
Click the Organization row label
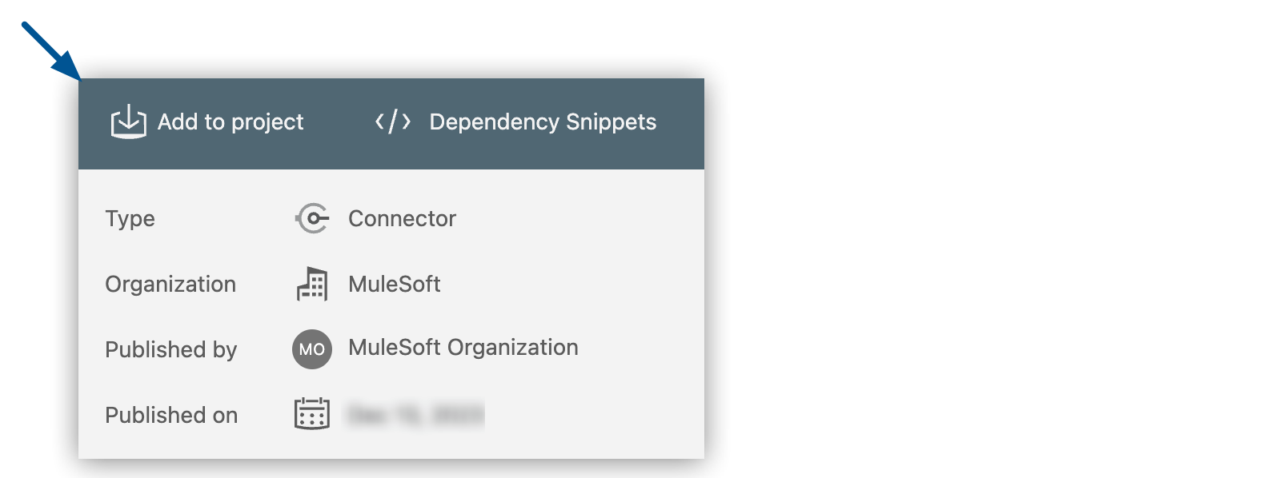tap(170, 284)
